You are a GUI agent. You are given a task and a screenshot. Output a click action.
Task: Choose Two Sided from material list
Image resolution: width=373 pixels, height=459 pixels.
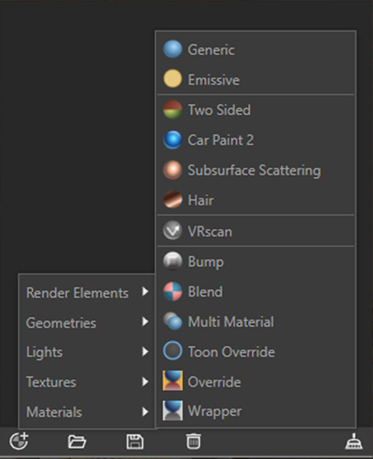[x=219, y=110]
